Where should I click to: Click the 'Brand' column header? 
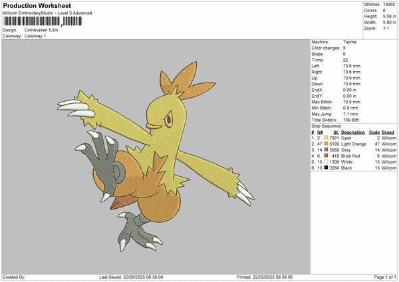(388, 132)
